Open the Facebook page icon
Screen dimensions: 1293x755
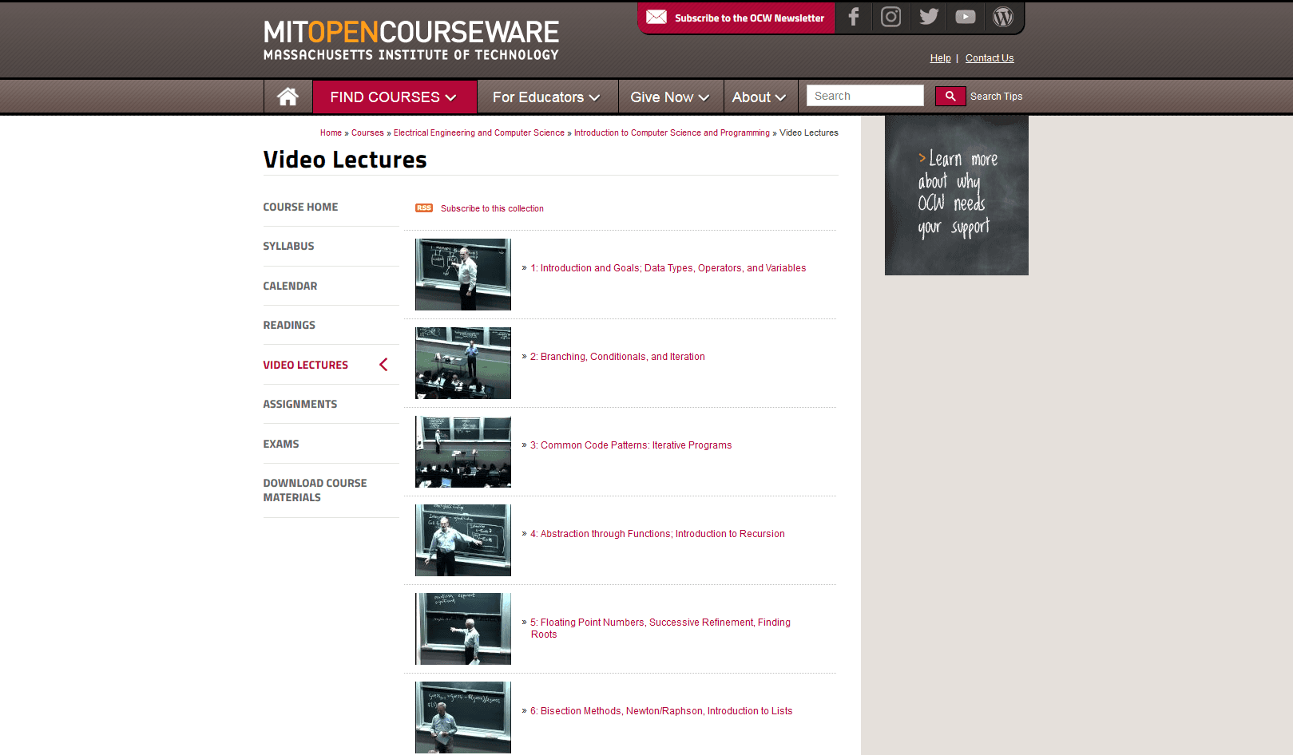click(854, 16)
